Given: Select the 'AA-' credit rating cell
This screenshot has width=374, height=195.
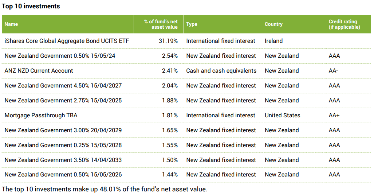Looking at the screenshot, I should coord(333,71).
